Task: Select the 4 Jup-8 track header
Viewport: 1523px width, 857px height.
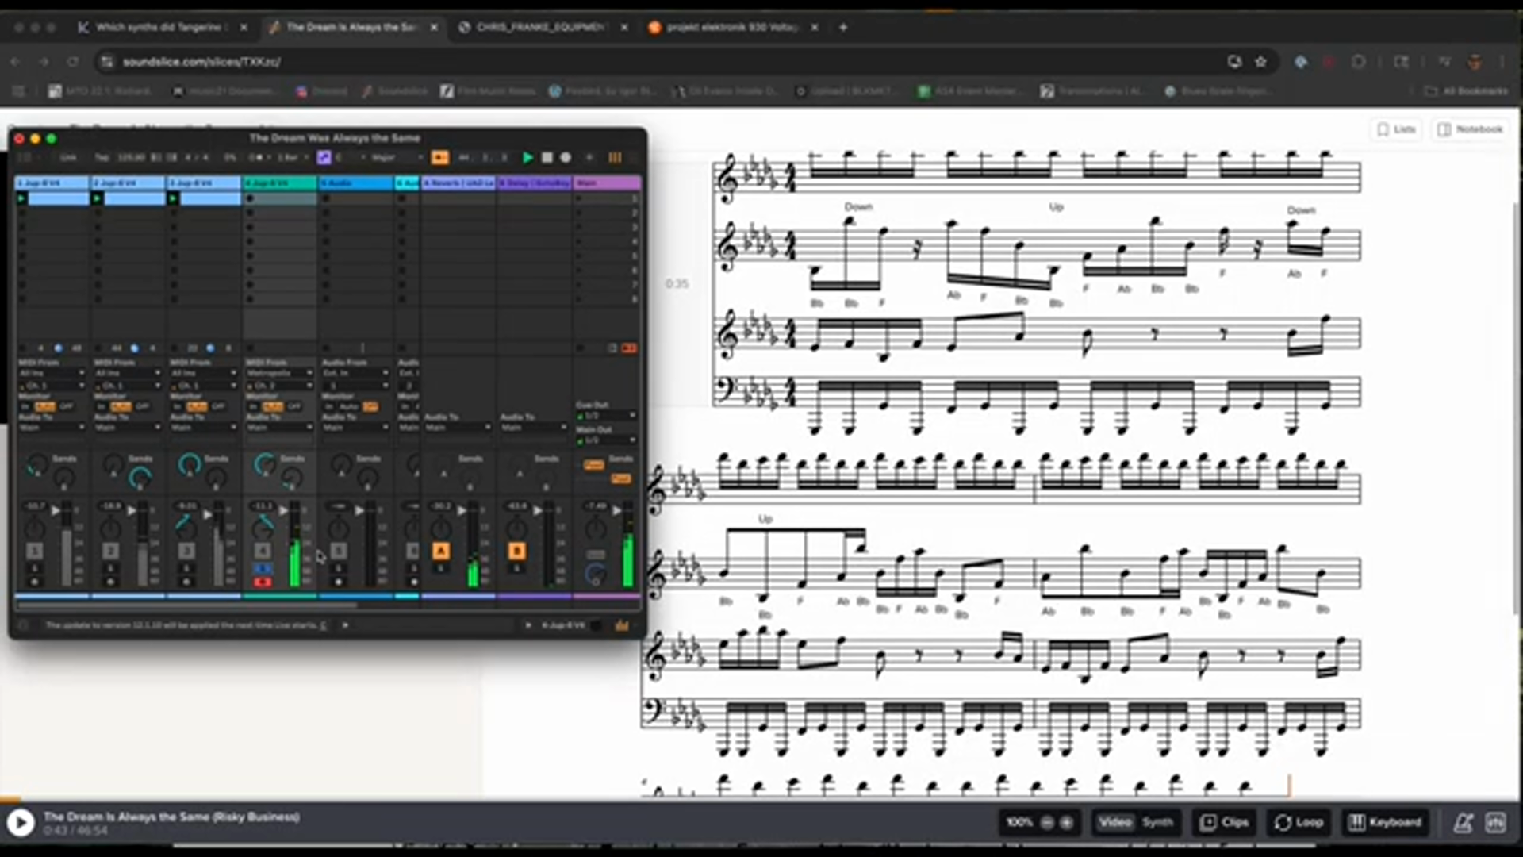Action: [279, 183]
